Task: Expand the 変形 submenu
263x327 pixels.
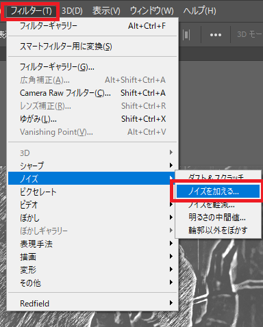Action: click(92, 270)
